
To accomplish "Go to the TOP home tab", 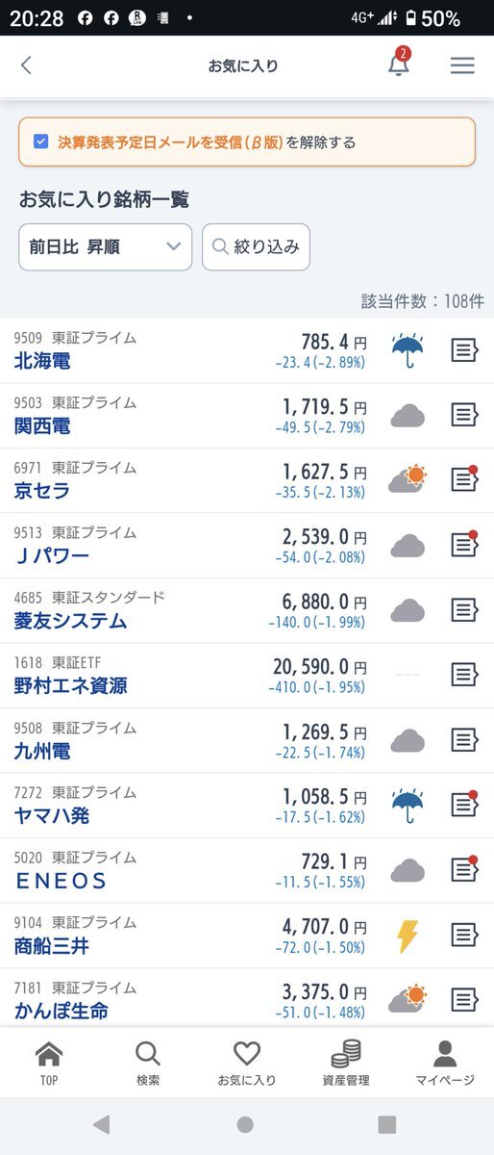I will (49, 1064).
